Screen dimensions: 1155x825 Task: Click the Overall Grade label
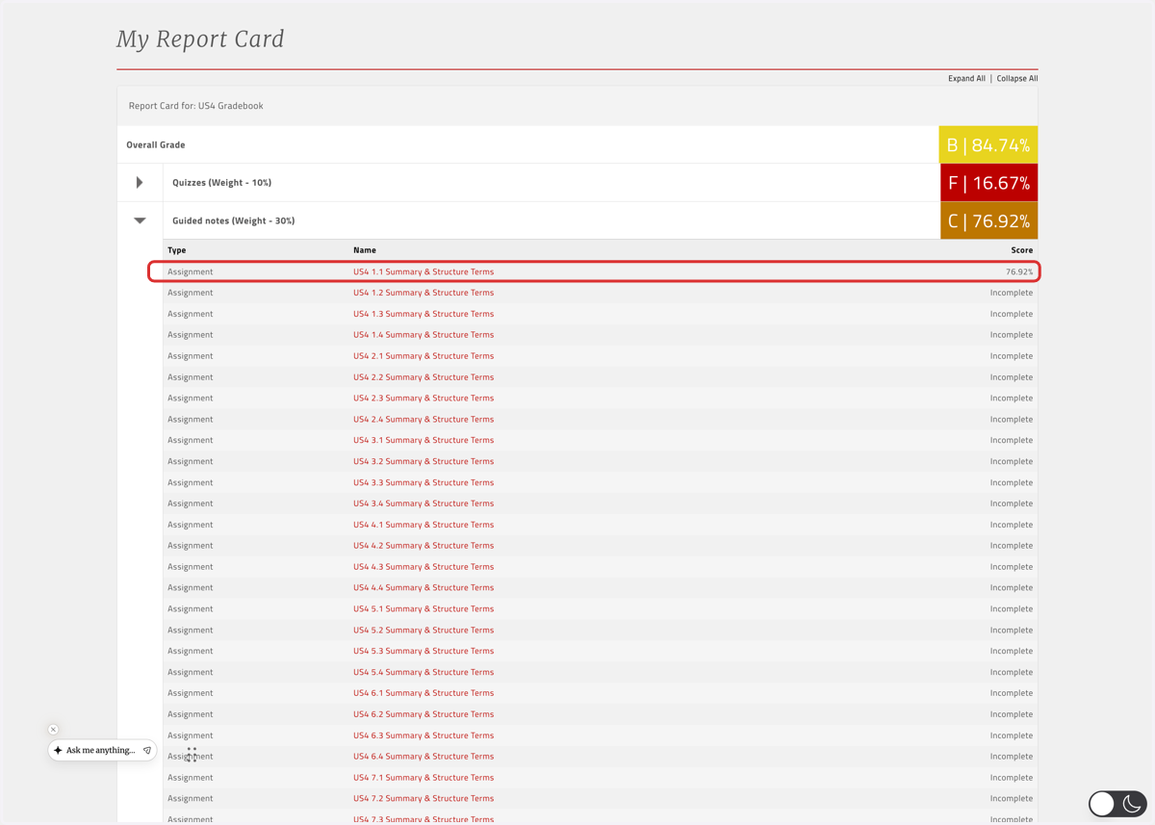pos(156,144)
